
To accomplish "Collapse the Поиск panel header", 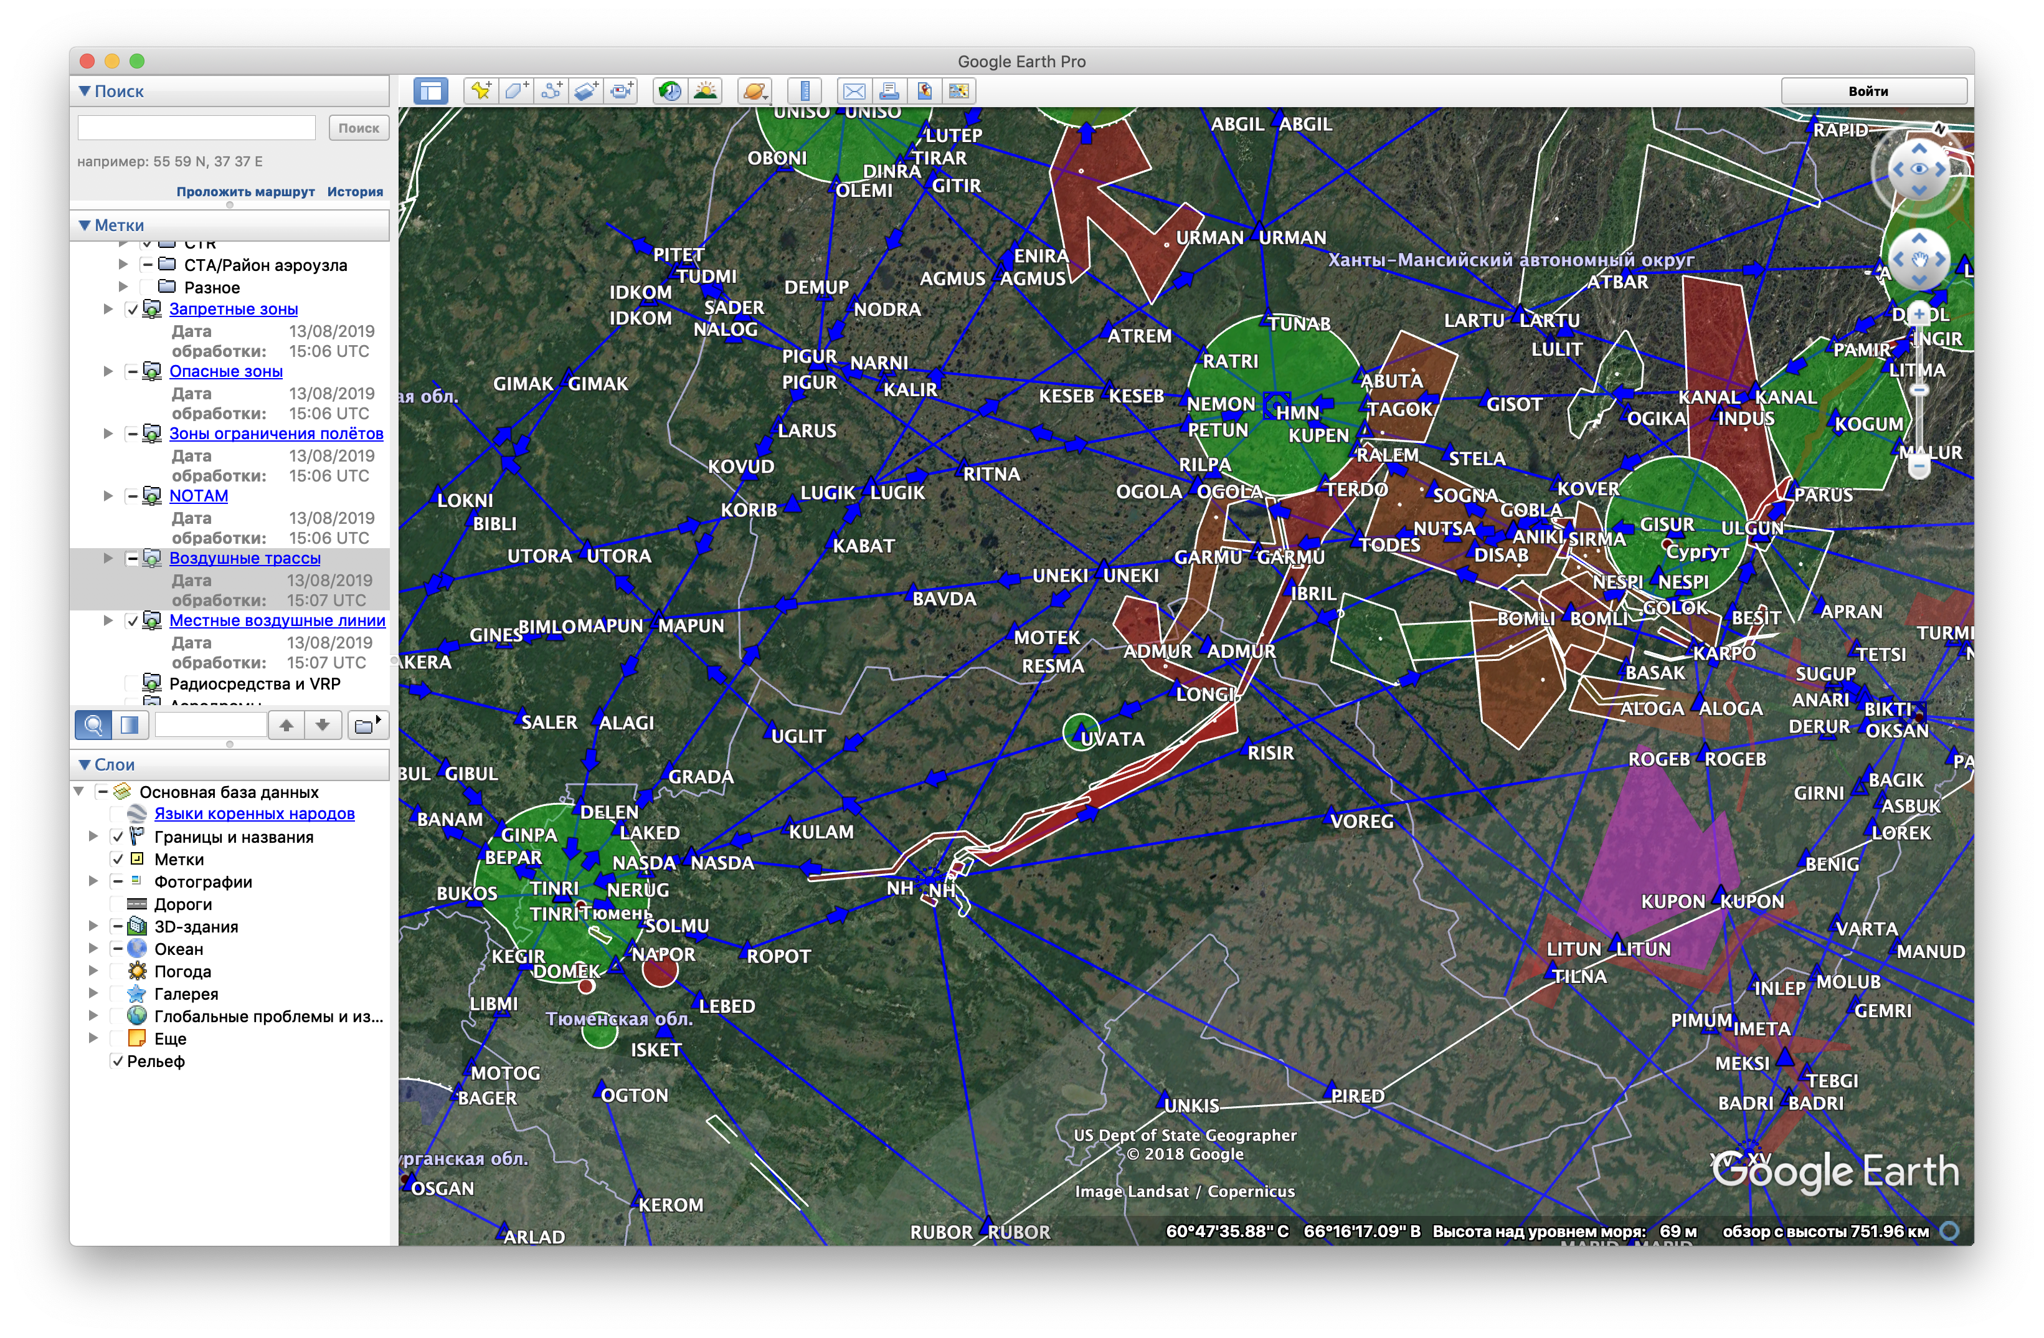I will (x=229, y=91).
